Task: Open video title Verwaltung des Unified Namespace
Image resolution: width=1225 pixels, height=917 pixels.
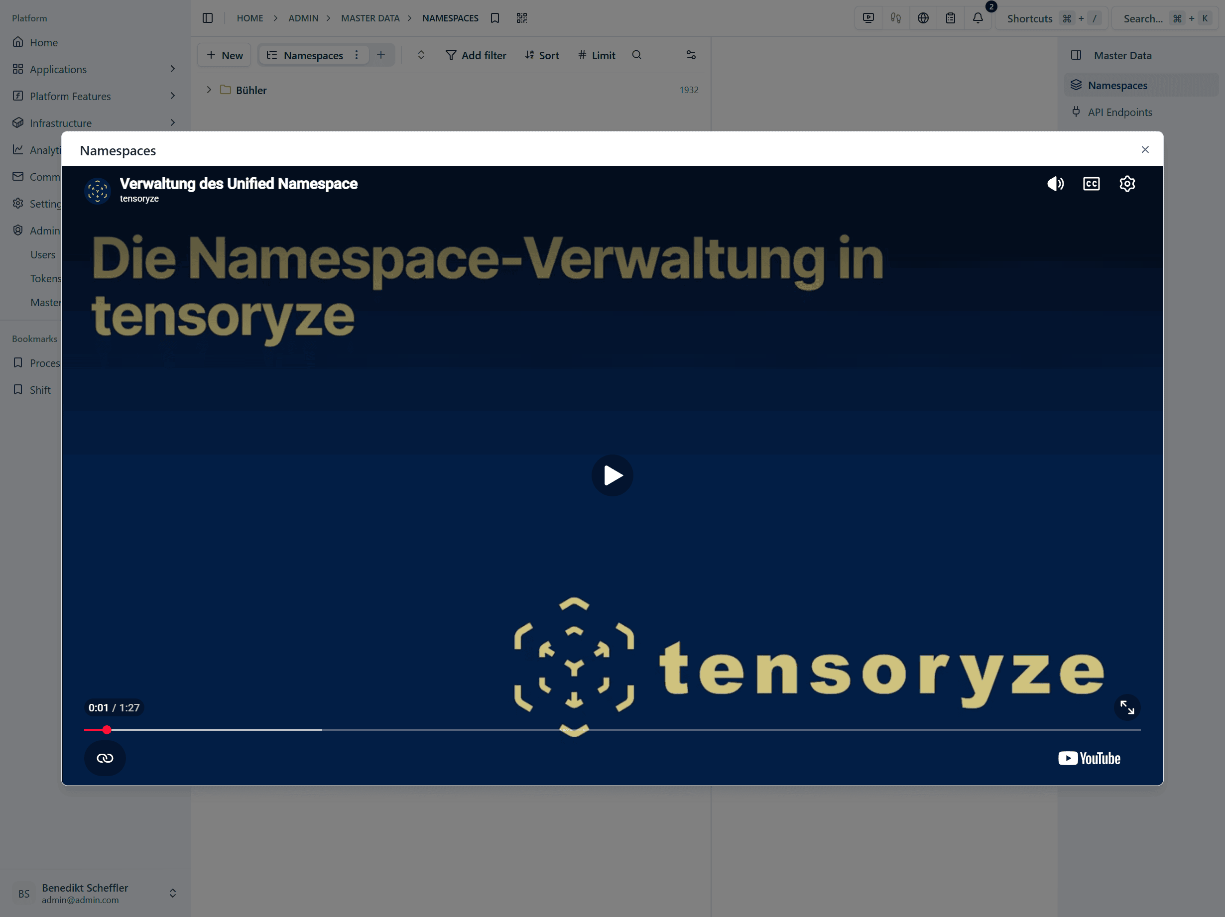Action: coord(239,184)
